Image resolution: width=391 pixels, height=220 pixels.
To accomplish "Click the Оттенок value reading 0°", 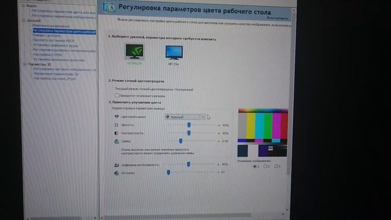I will tap(223, 172).
